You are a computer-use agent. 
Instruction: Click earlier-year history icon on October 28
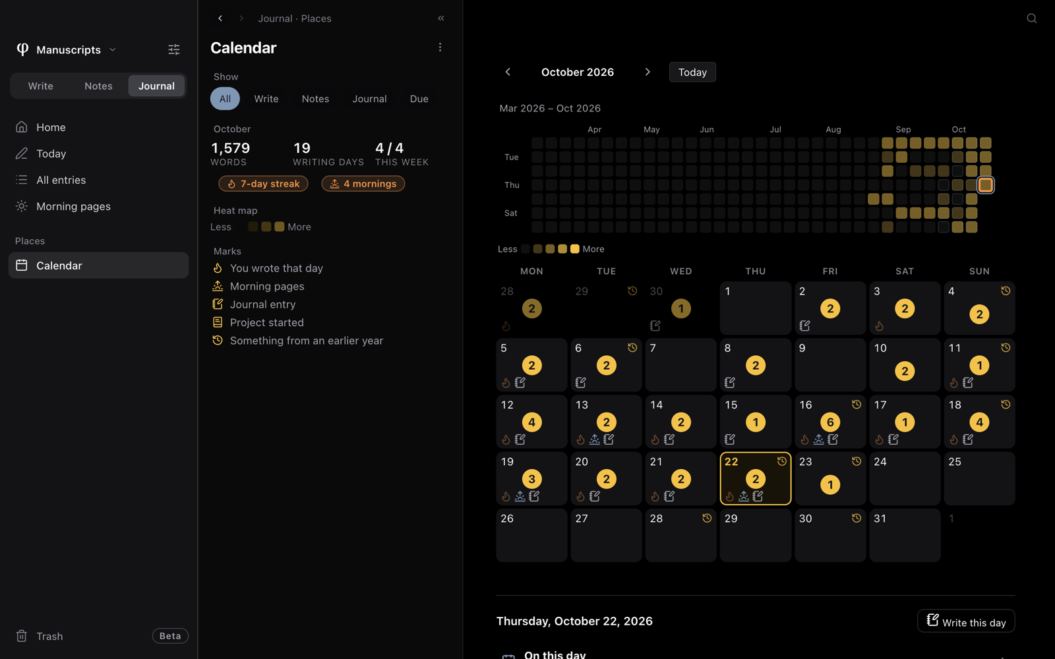click(707, 519)
